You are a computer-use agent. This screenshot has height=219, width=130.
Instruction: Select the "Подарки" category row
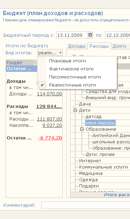89,186
